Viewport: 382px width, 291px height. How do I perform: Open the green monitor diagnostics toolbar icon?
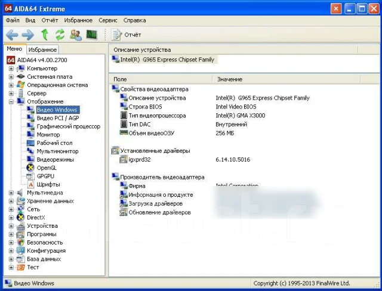tap(92, 35)
